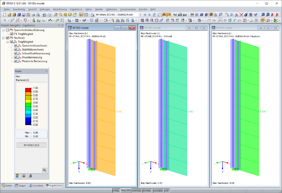The height and width of the screenshot is (193, 282).
Task: Click the view in X direction icon
Action: click(x=168, y=20)
